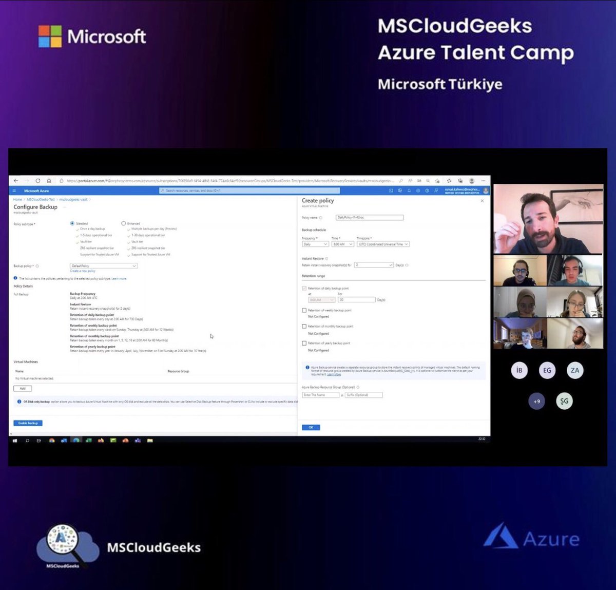Open the Azure portal settings gear
Image resolution: width=616 pixels, height=590 pixels.
pyautogui.click(x=418, y=191)
